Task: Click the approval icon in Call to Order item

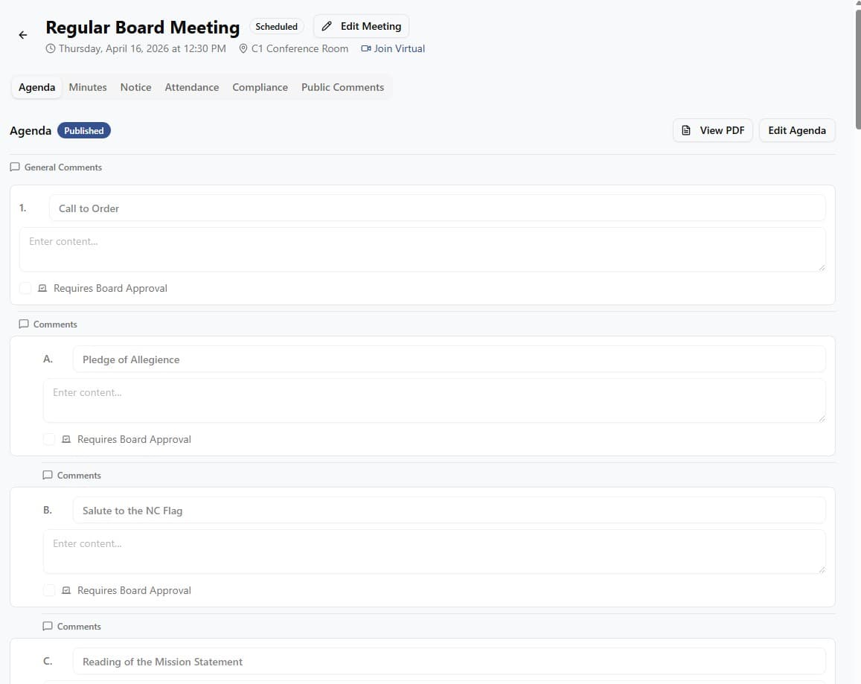Action: point(42,289)
